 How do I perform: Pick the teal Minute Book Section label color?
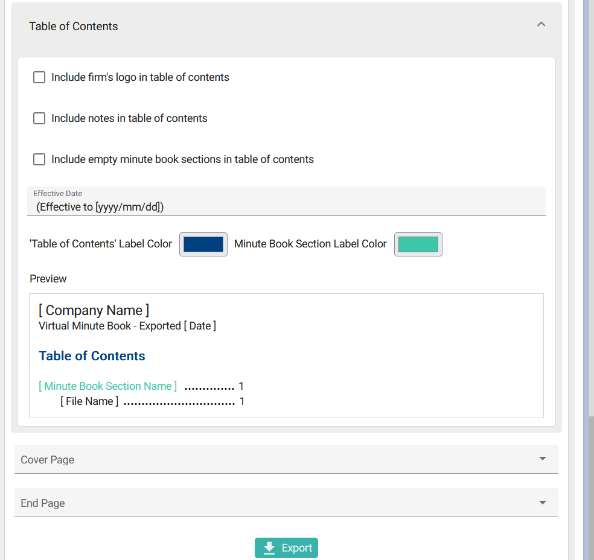(x=418, y=244)
